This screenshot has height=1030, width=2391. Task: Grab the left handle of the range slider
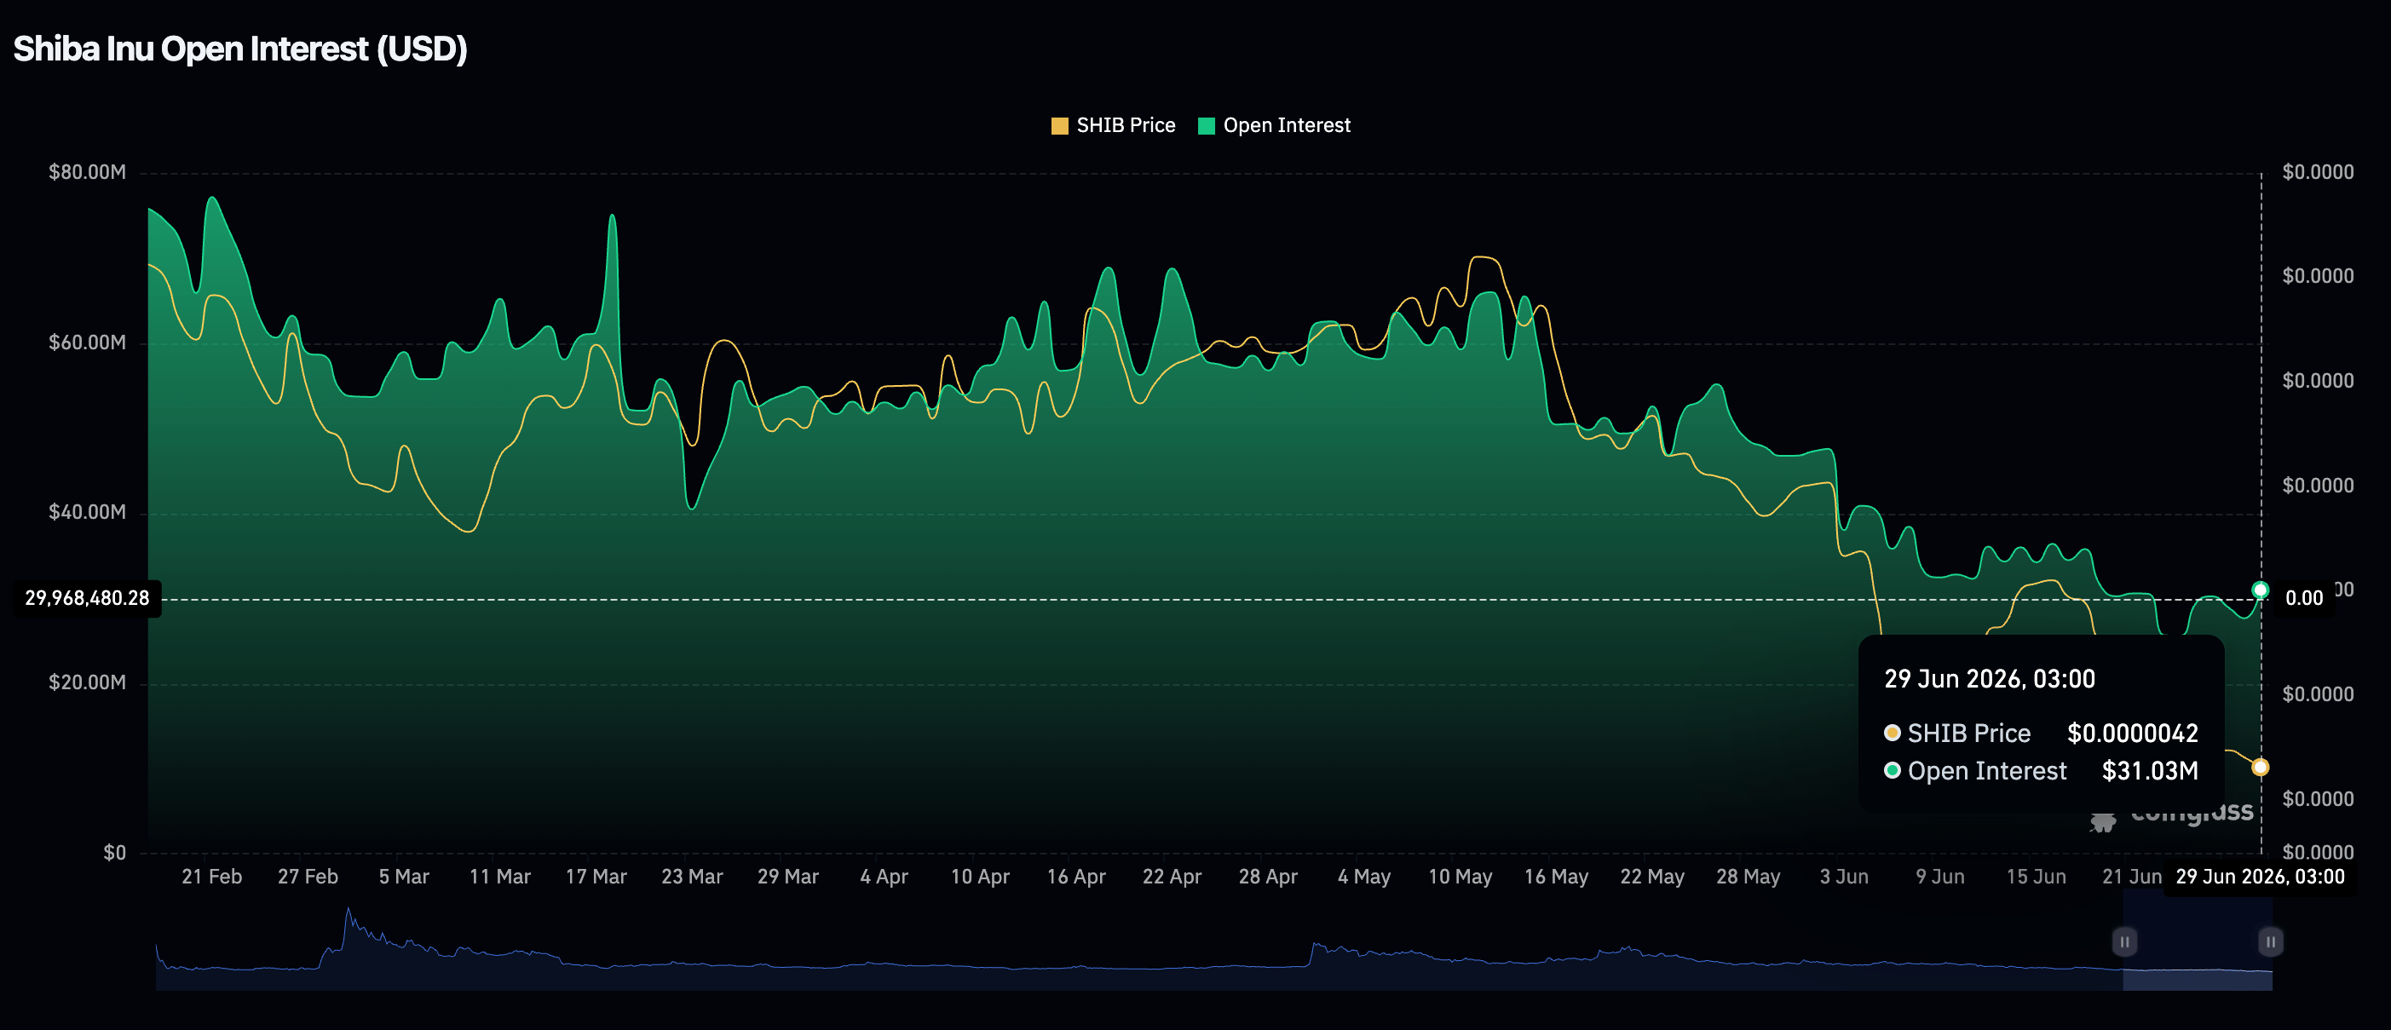coord(2123,942)
